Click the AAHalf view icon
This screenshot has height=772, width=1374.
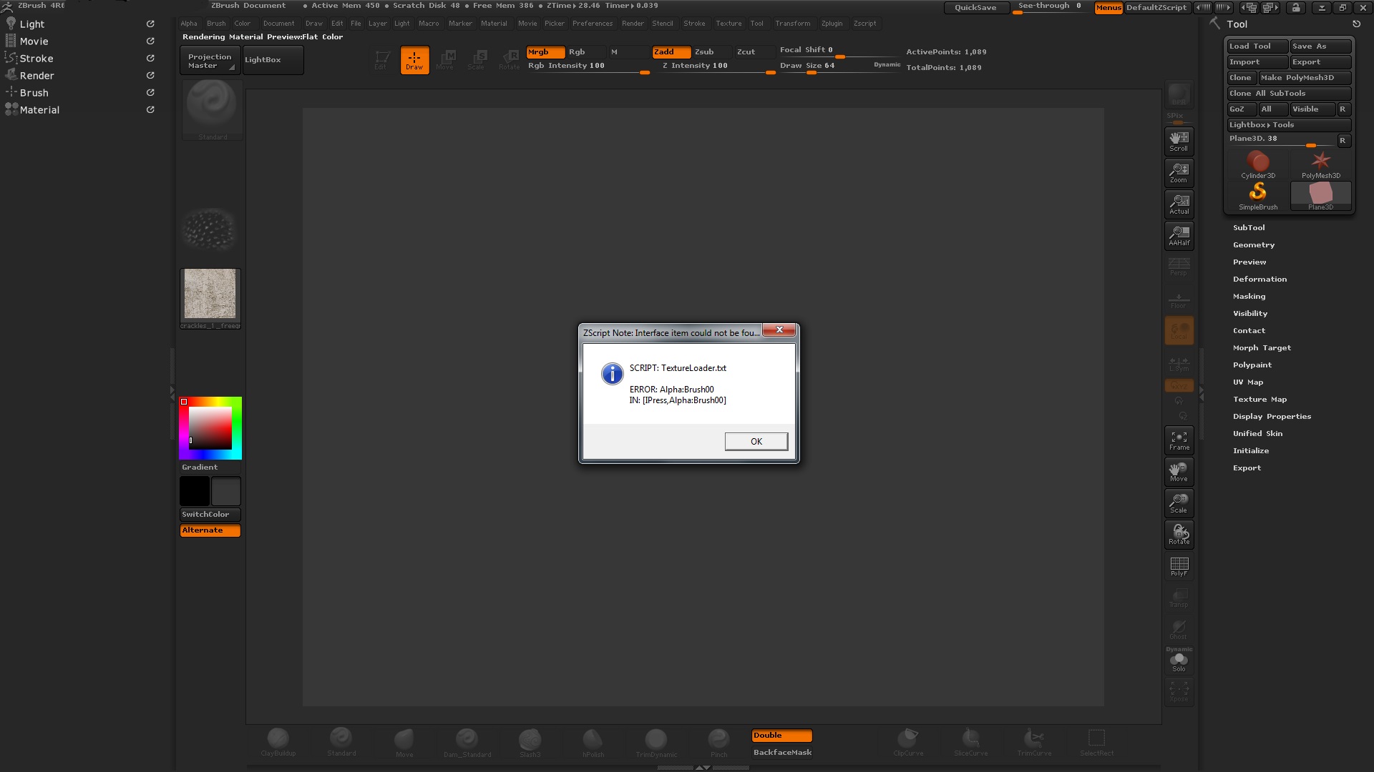coord(1179,235)
